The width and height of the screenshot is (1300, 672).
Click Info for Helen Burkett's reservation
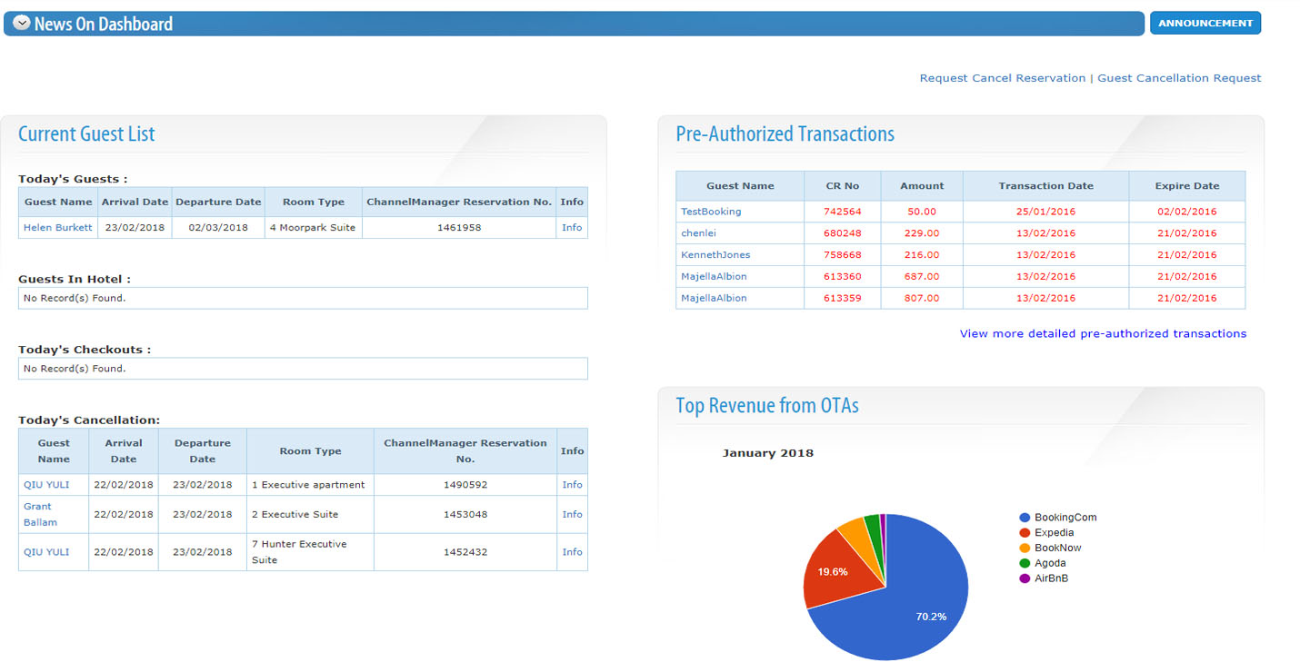point(572,227)
